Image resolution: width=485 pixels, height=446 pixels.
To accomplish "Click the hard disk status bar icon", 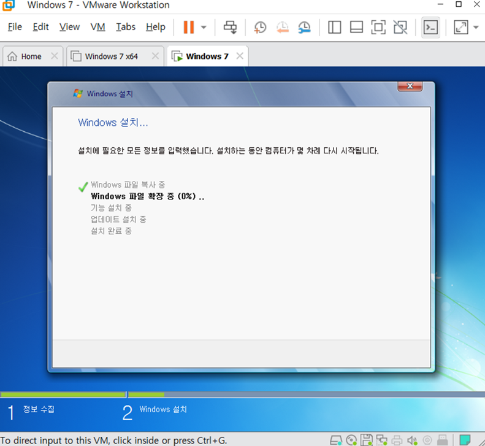I will [335, 440].
